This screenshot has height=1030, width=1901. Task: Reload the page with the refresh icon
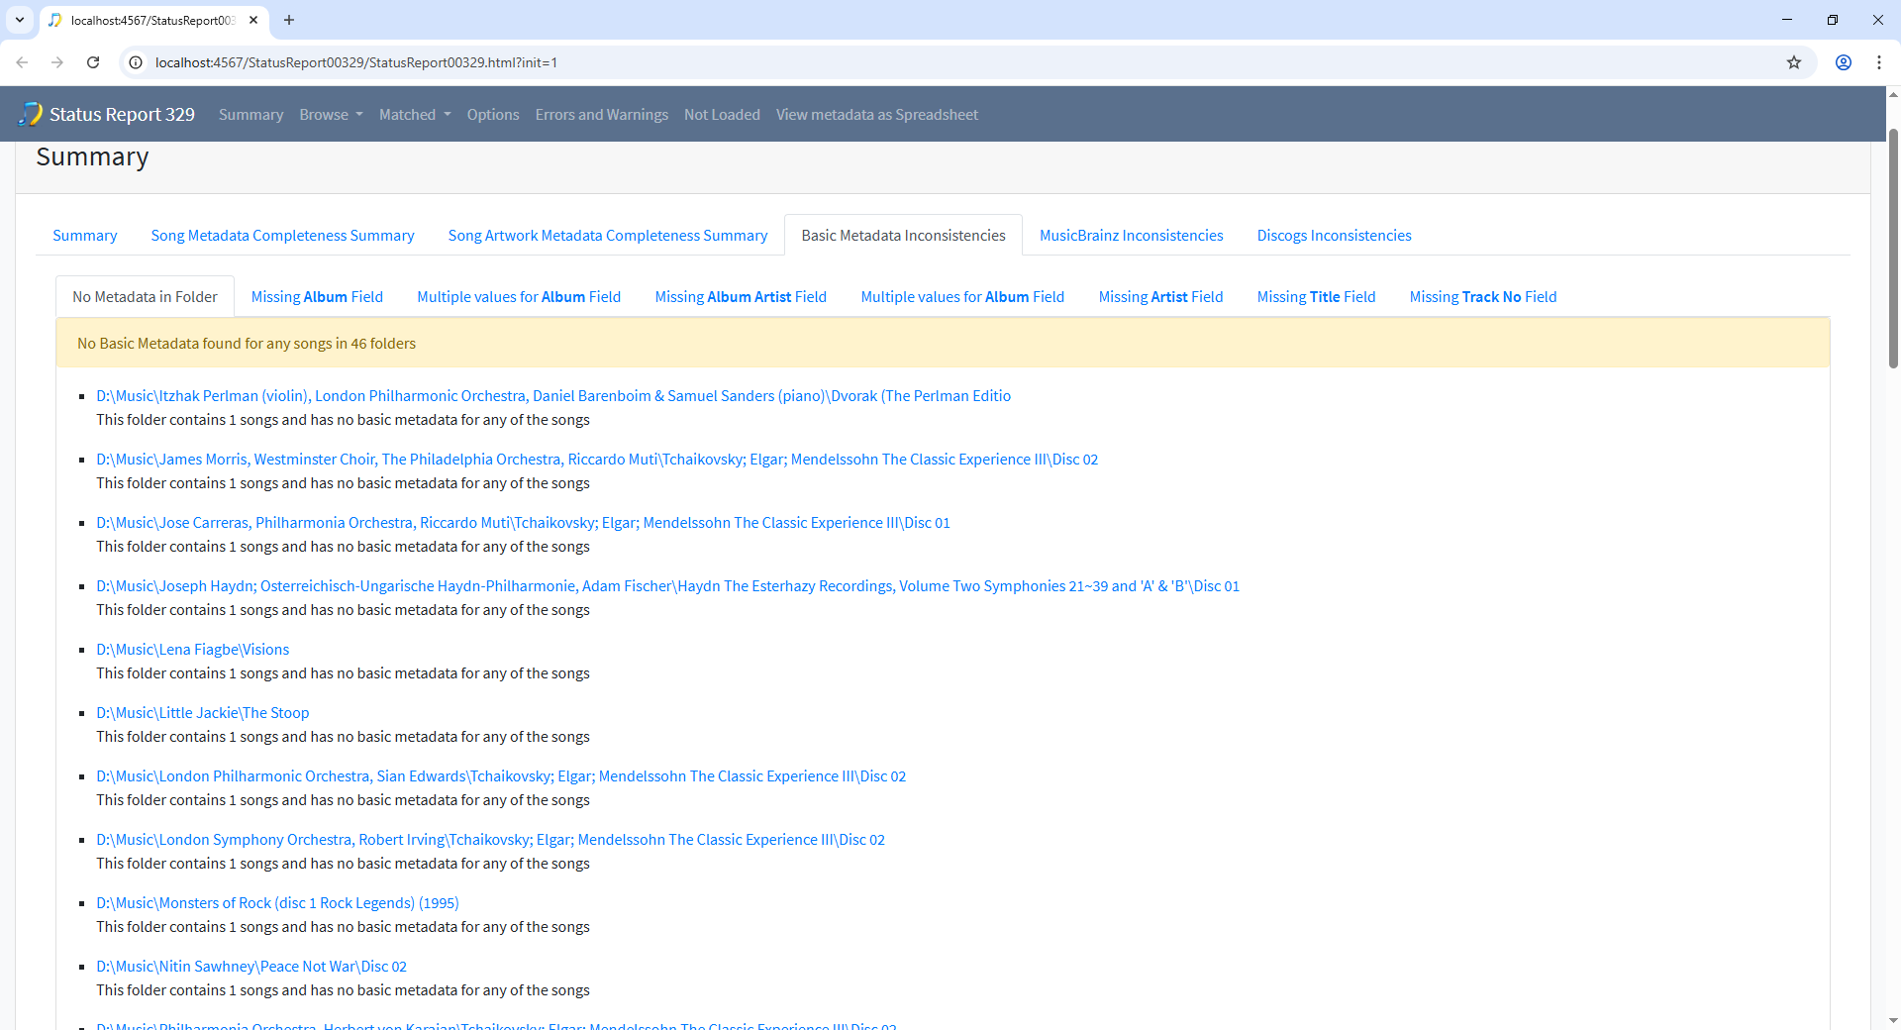(x=93, y=62)
